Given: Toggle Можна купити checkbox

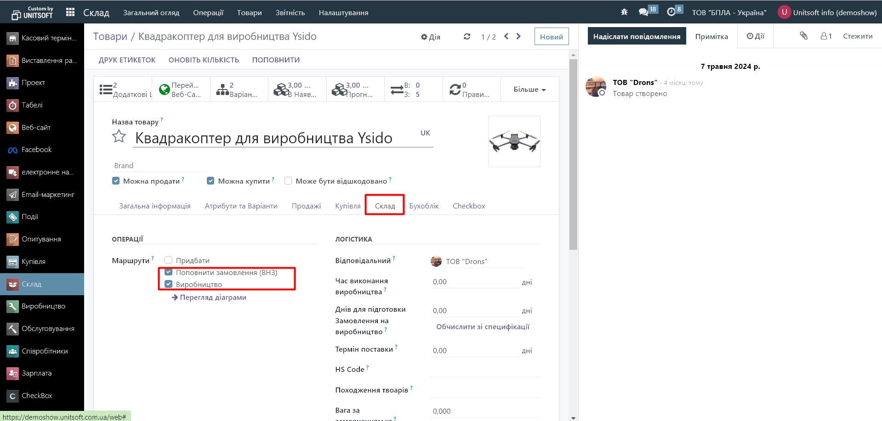Looking at the screenshot, I should 211,181.
